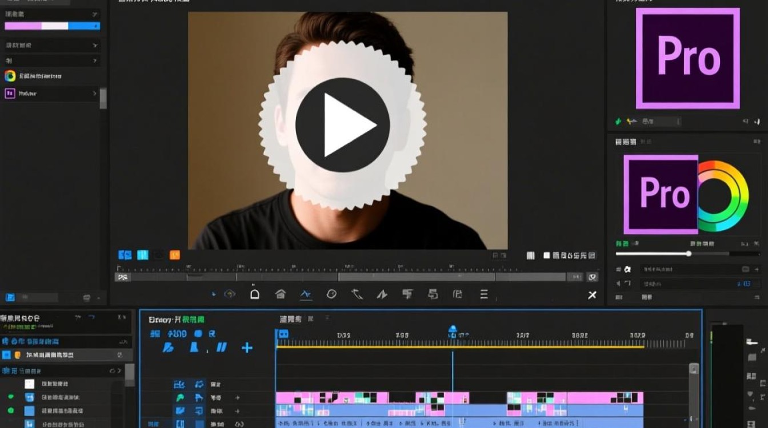This screenshot has height=428, width=768.
Task: Expand the first dropdown chevron in the top-left panel
Action: coord(94,14)
